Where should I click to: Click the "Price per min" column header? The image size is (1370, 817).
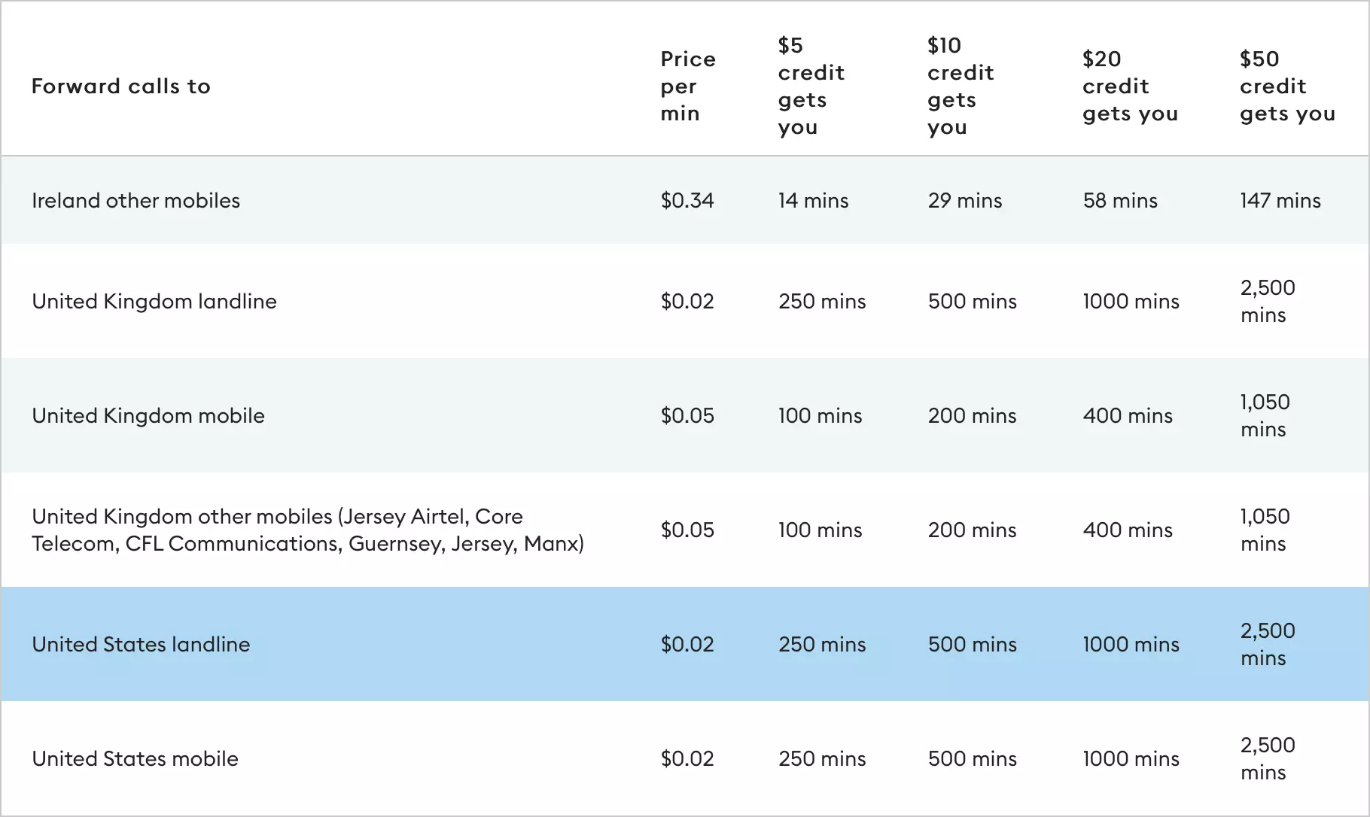click(688, 87)
